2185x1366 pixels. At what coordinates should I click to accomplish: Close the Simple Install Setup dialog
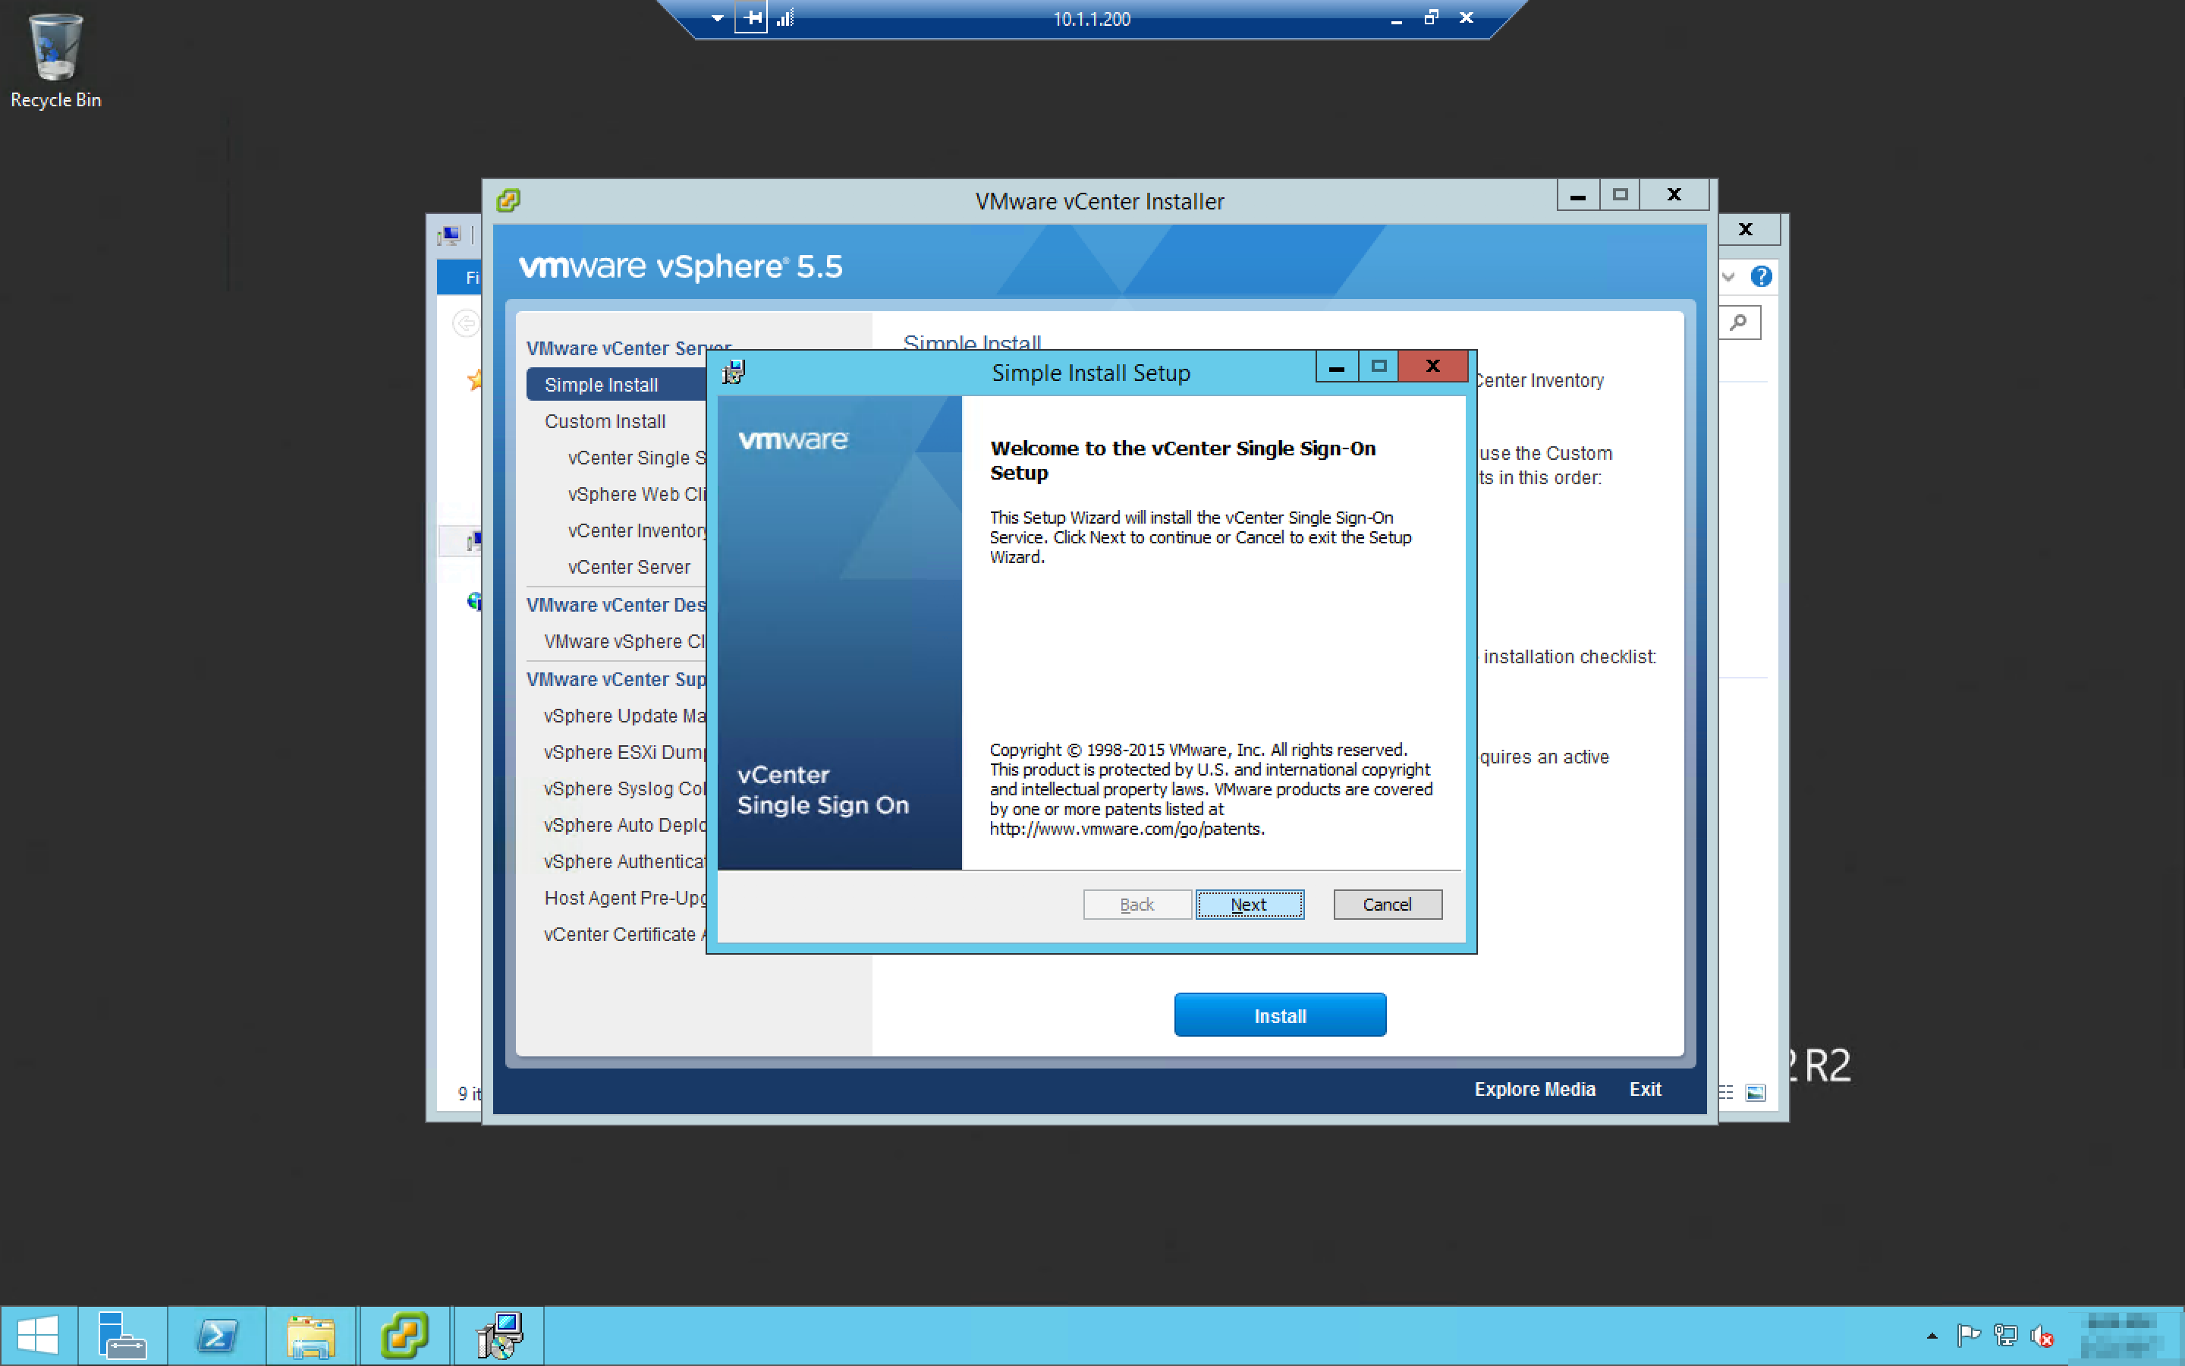[x=1433, y=367]
